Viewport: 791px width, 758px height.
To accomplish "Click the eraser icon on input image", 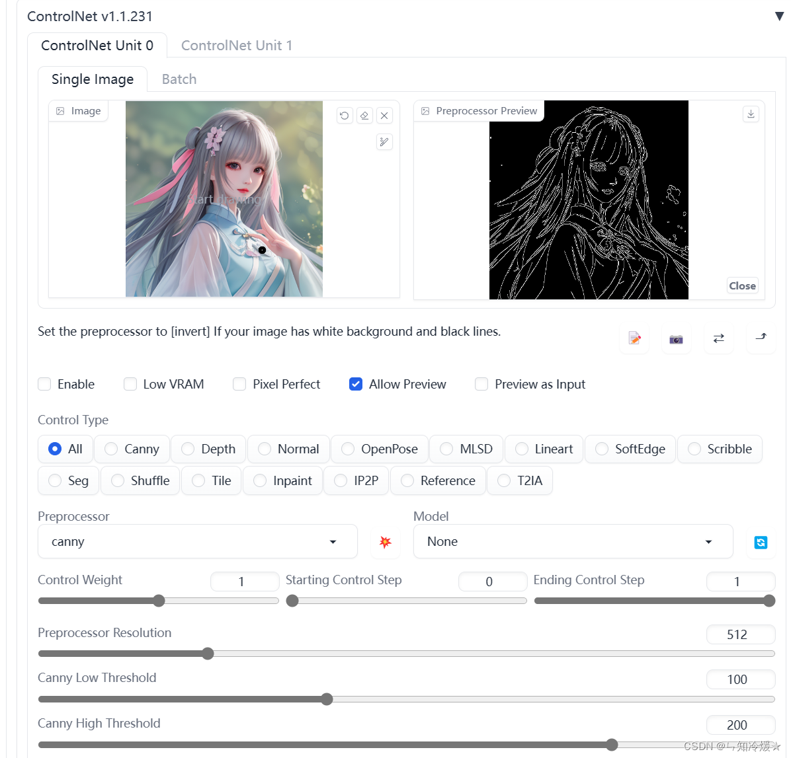I will (364, 116).
